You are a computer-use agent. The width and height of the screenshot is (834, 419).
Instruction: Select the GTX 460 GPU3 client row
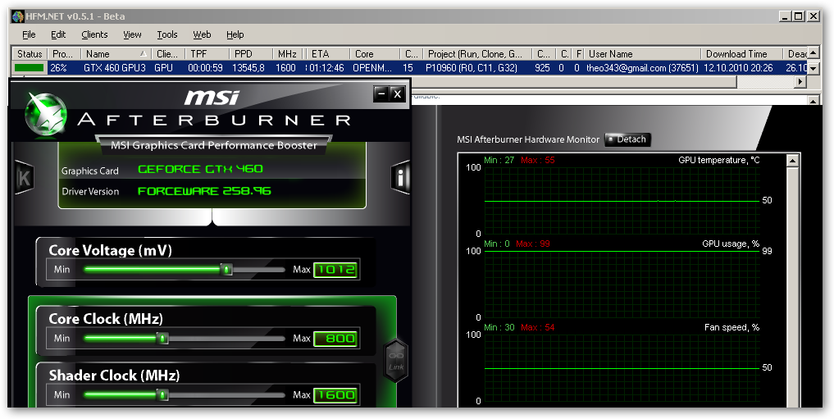[409, 68]
